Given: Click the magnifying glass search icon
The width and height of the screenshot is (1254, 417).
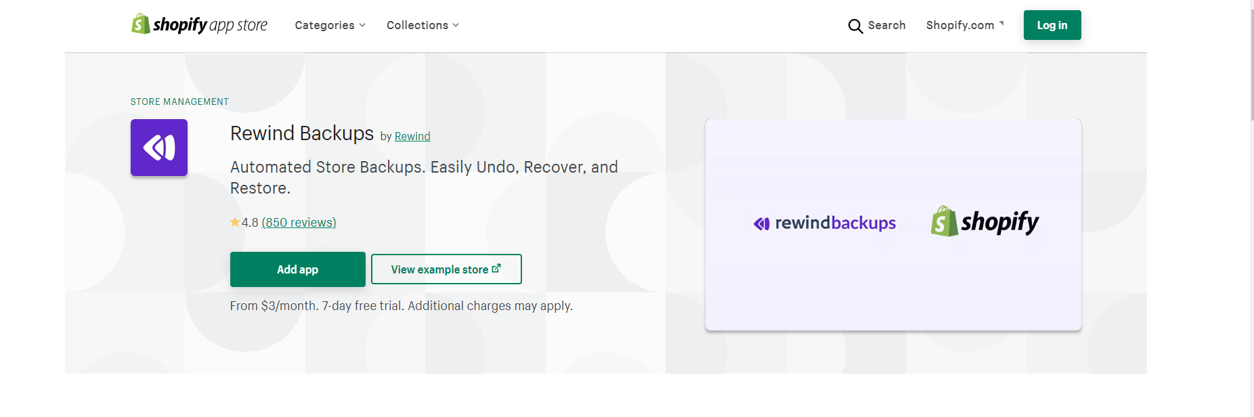Looking at the screenshot, I should 855,26.
